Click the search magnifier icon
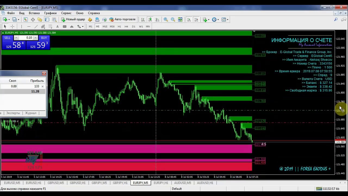Screen dimensions: 348x196 click(x=336, y=19)
